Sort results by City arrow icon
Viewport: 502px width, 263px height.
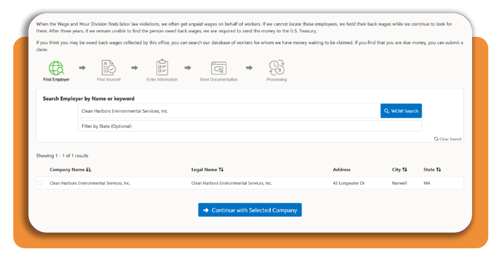(x=404, y=169)
